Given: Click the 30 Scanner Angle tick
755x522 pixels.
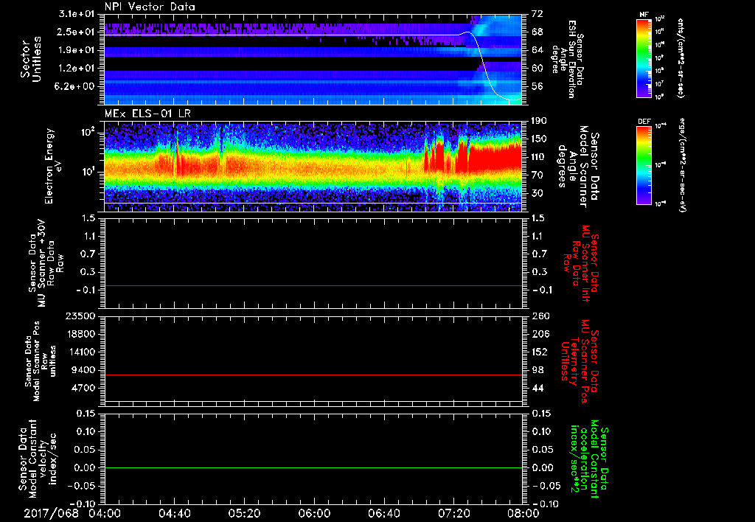Looking at the screenshot, I should pyautogui.click(x=537, y=193).
